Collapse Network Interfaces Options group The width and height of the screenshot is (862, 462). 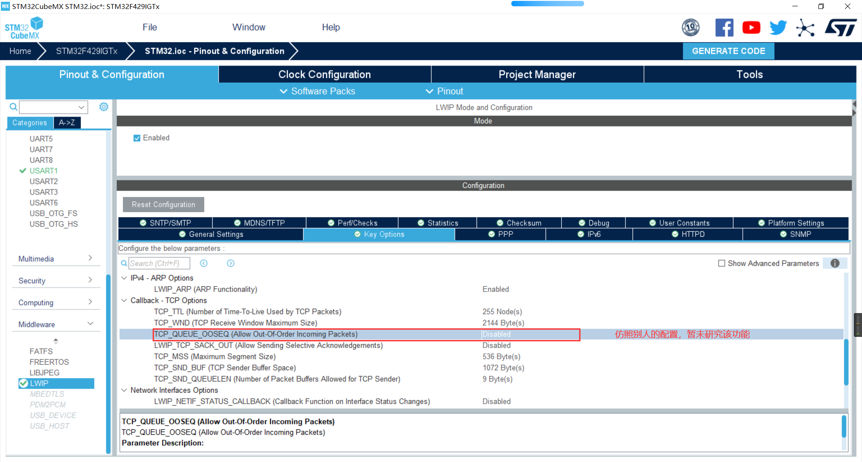click(124, 390)
